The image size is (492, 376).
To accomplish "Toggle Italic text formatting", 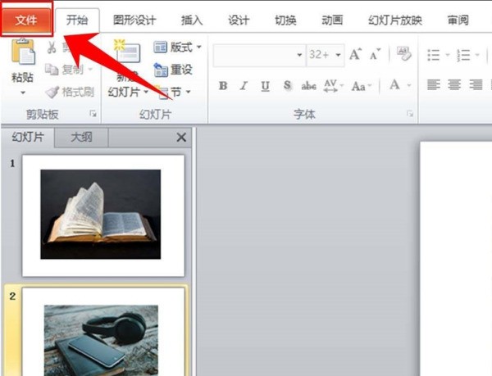I will 244,85.
